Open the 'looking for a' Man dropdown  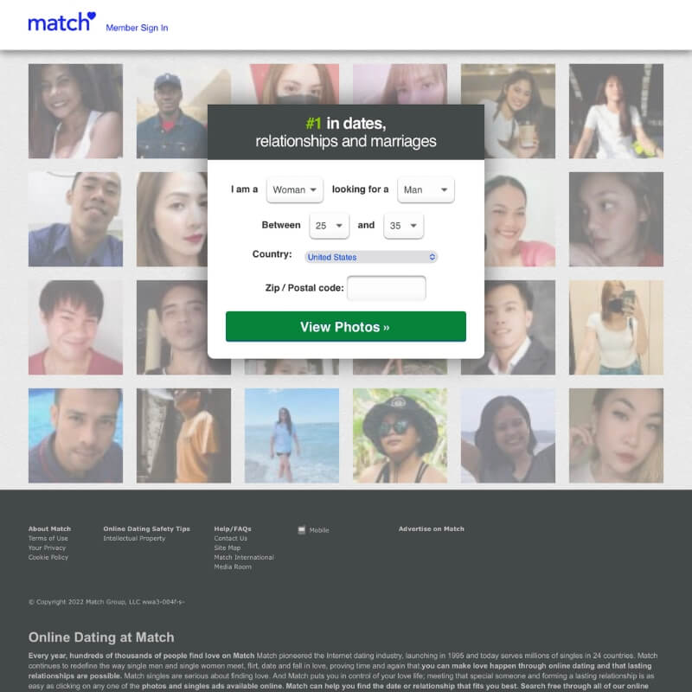tap(426, 189)
